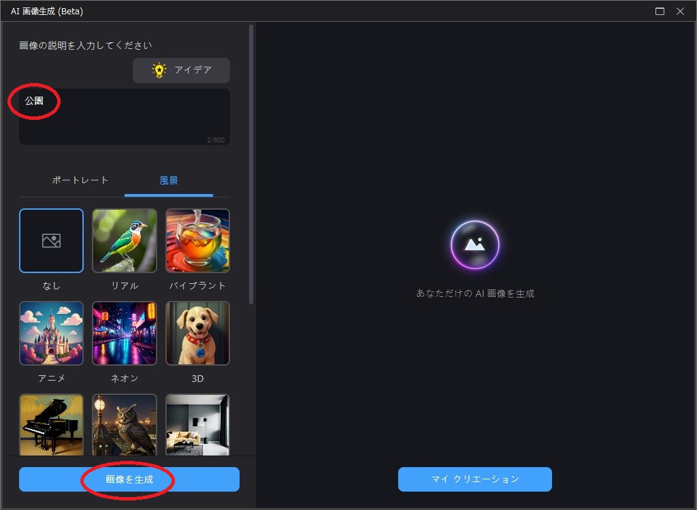Select the アニメ castle style
Image resolution: width=697 pixels, height=510 pixels.
pyautogui.click(x=52, y=333)
